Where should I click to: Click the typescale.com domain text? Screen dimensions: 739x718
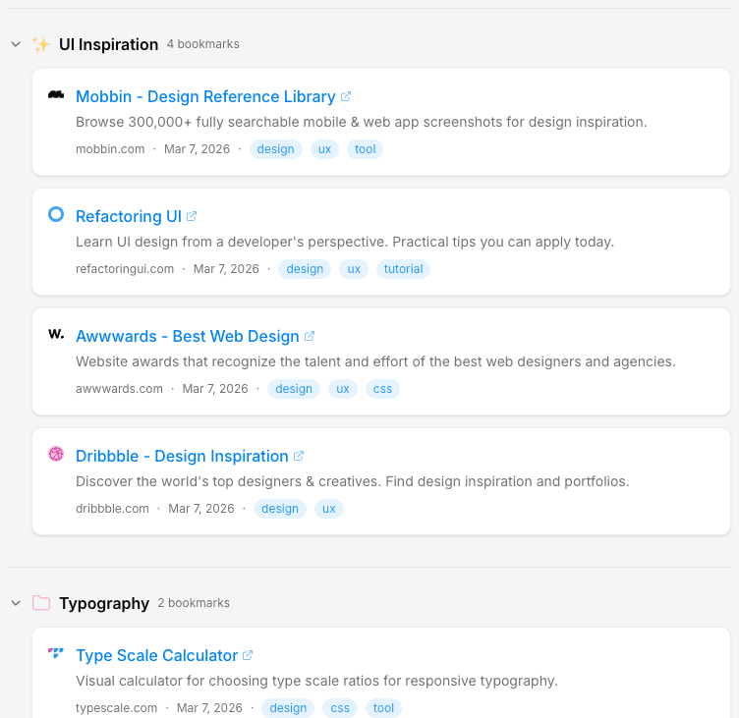coord(116,708)
